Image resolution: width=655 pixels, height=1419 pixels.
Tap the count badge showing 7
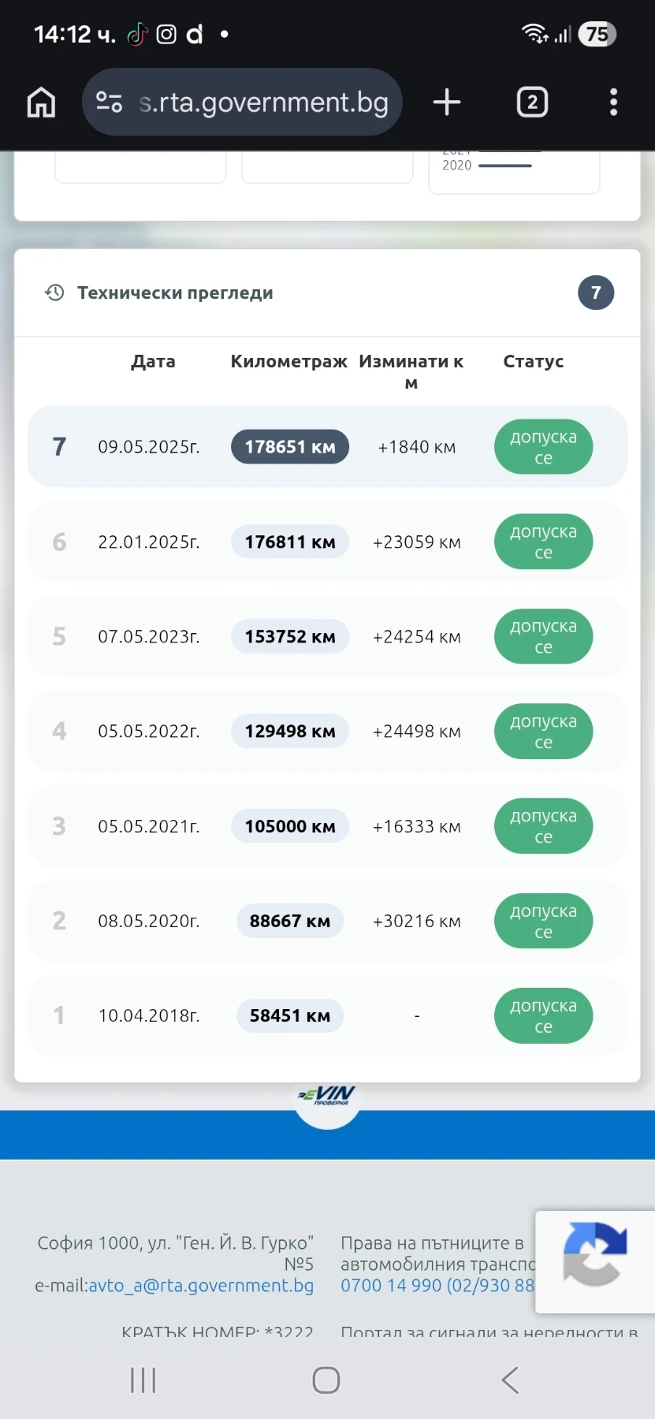(596, 292)
